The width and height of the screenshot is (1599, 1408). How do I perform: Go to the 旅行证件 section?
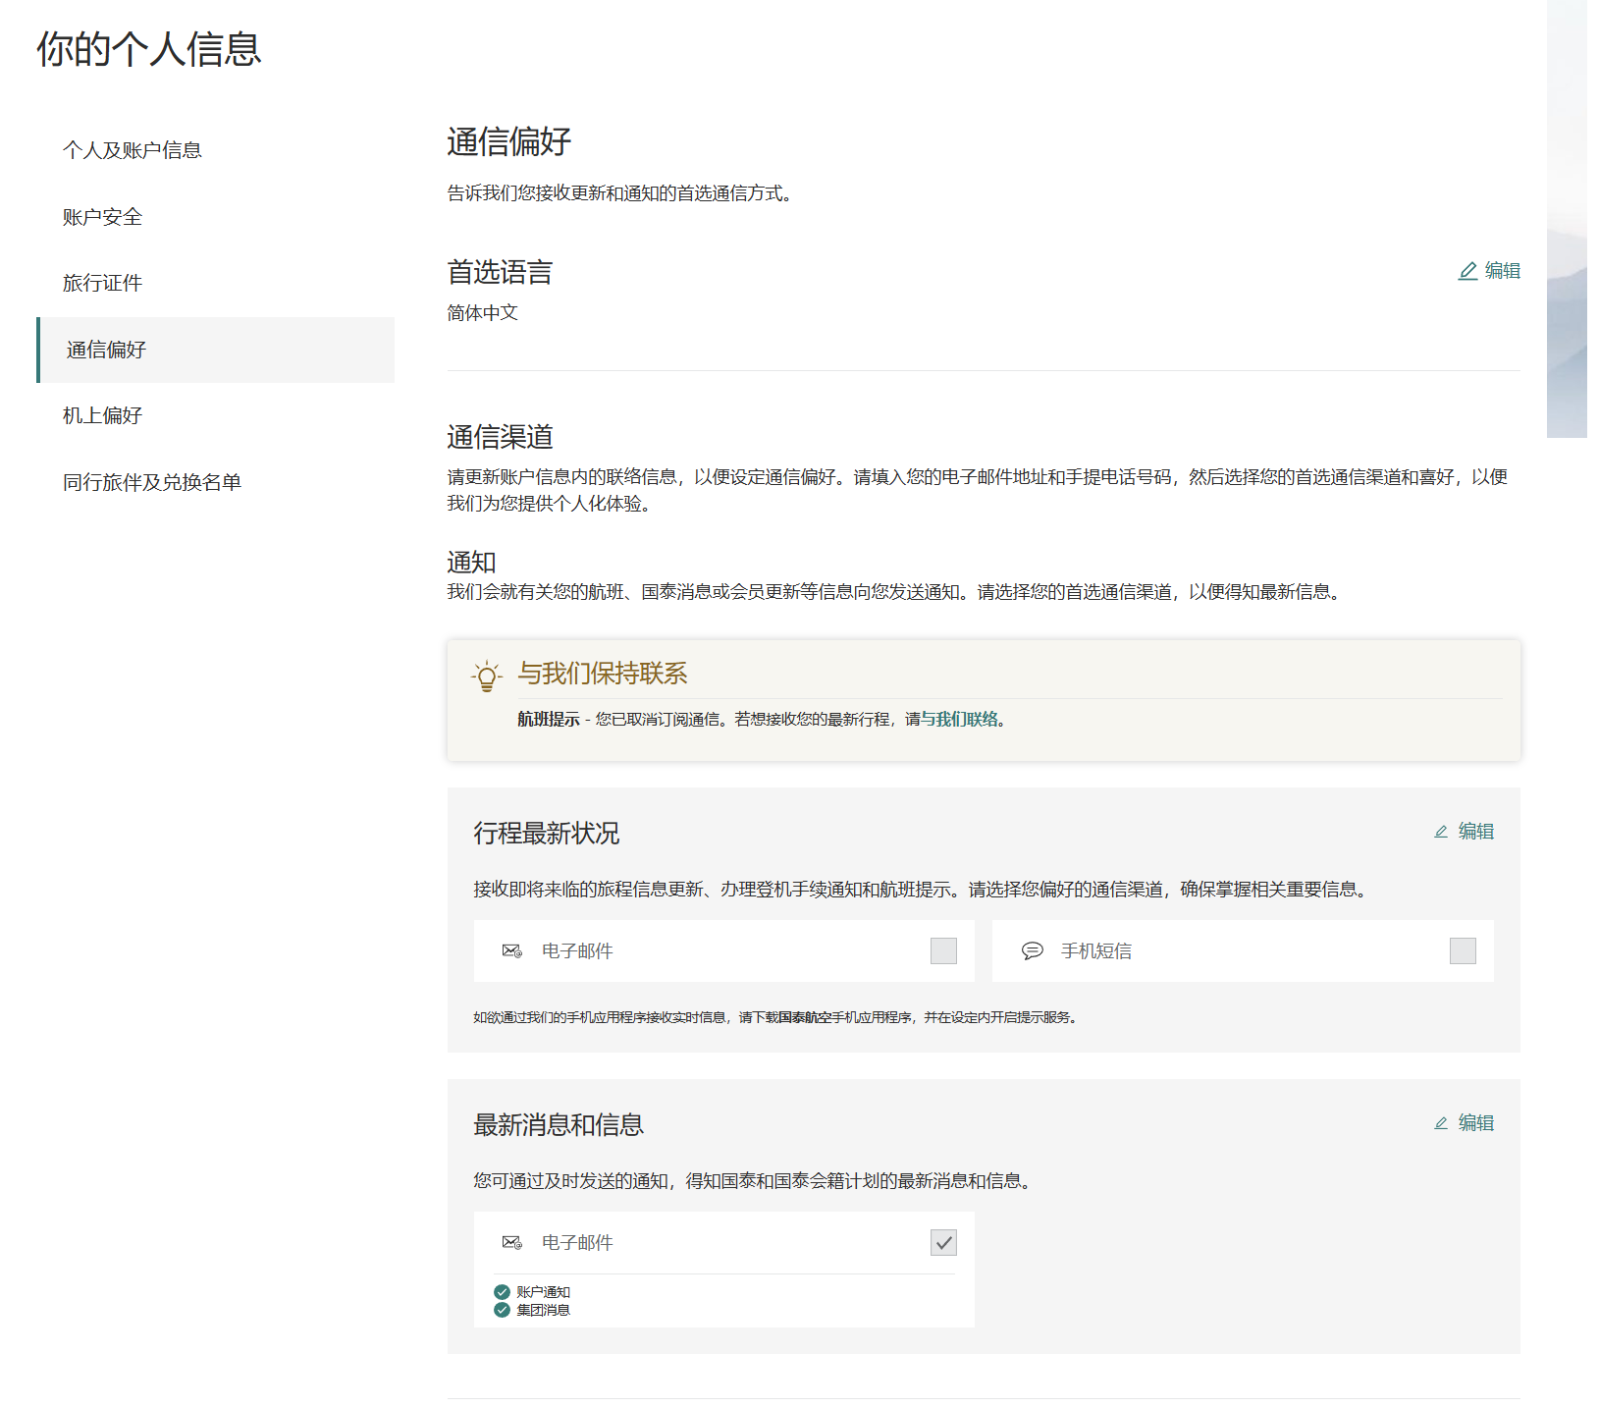[x=102, y=283]
